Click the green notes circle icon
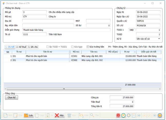 point(123,115)
